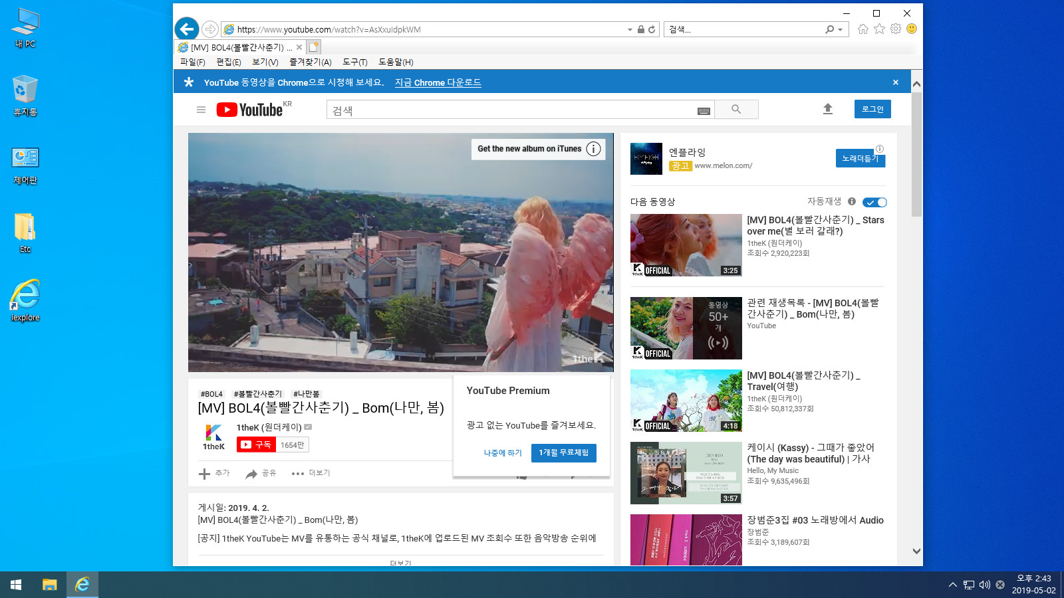Image resolution: width=1064 pixels, height=598 pixels.
Task: Expand description with bottom 더보기
Action: pyautogui.click(x=400, y=563)
